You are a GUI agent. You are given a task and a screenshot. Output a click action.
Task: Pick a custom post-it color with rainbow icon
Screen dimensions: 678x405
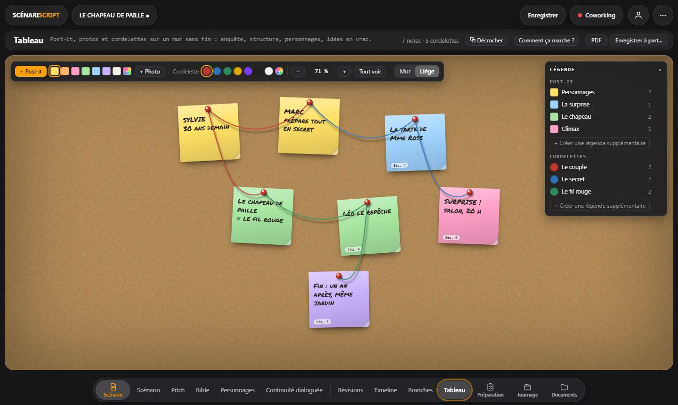click(127, 71)
